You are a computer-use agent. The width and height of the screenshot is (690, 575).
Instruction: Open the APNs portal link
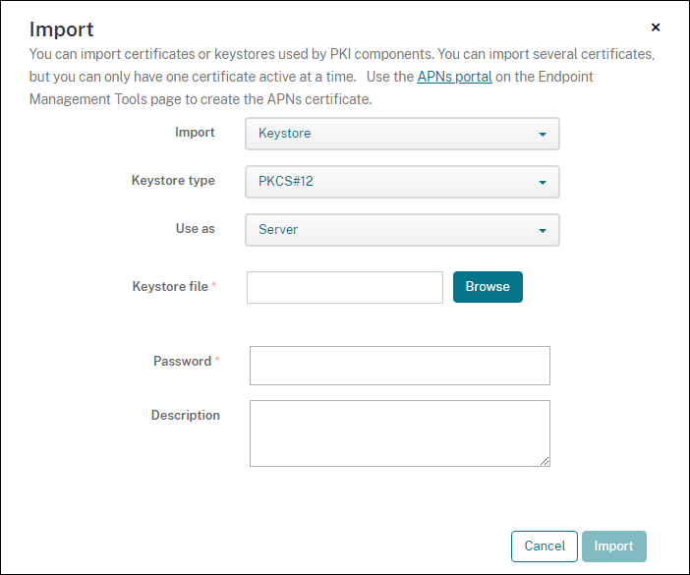coord(454,76)
